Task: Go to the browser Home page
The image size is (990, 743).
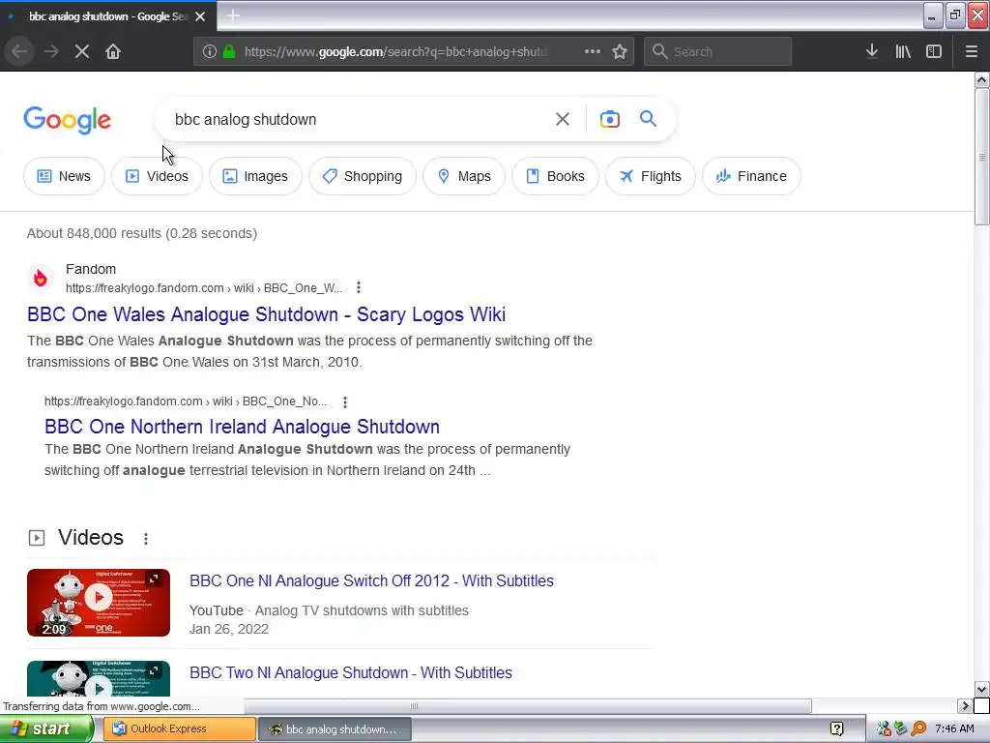Action: (113, 51)
